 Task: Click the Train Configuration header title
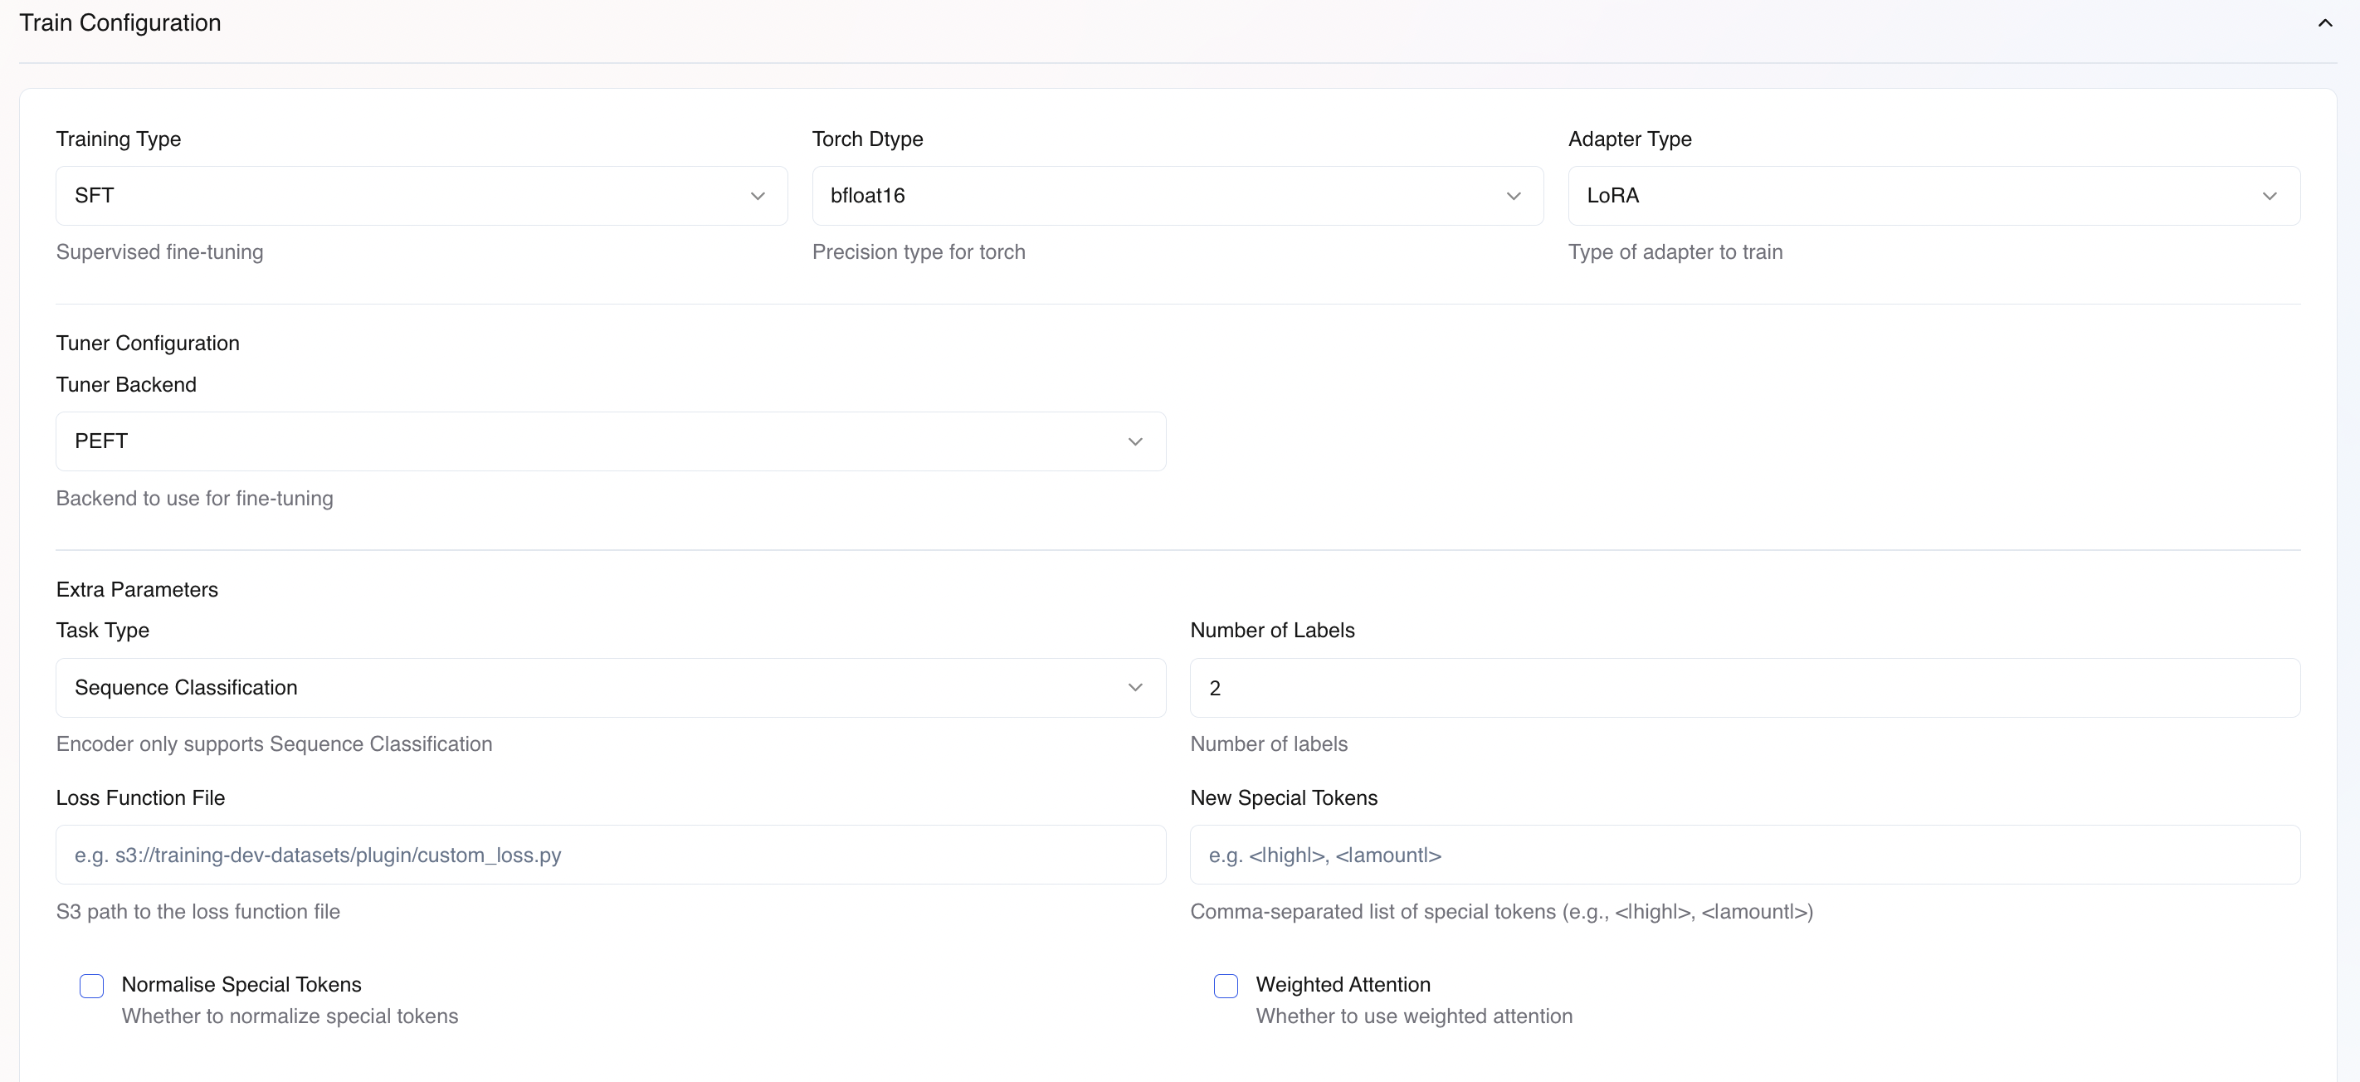tap(120, 23)
